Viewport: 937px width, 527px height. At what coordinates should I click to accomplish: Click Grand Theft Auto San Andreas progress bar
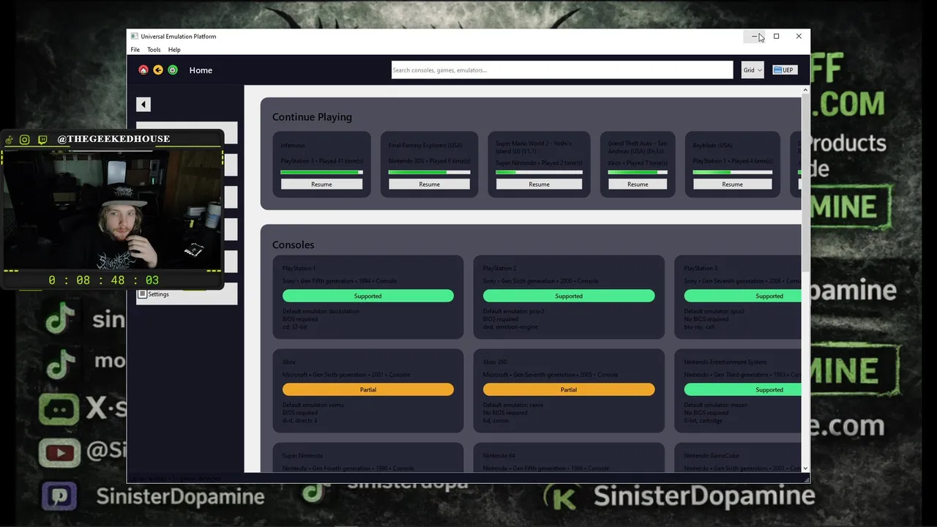[638, 172]
